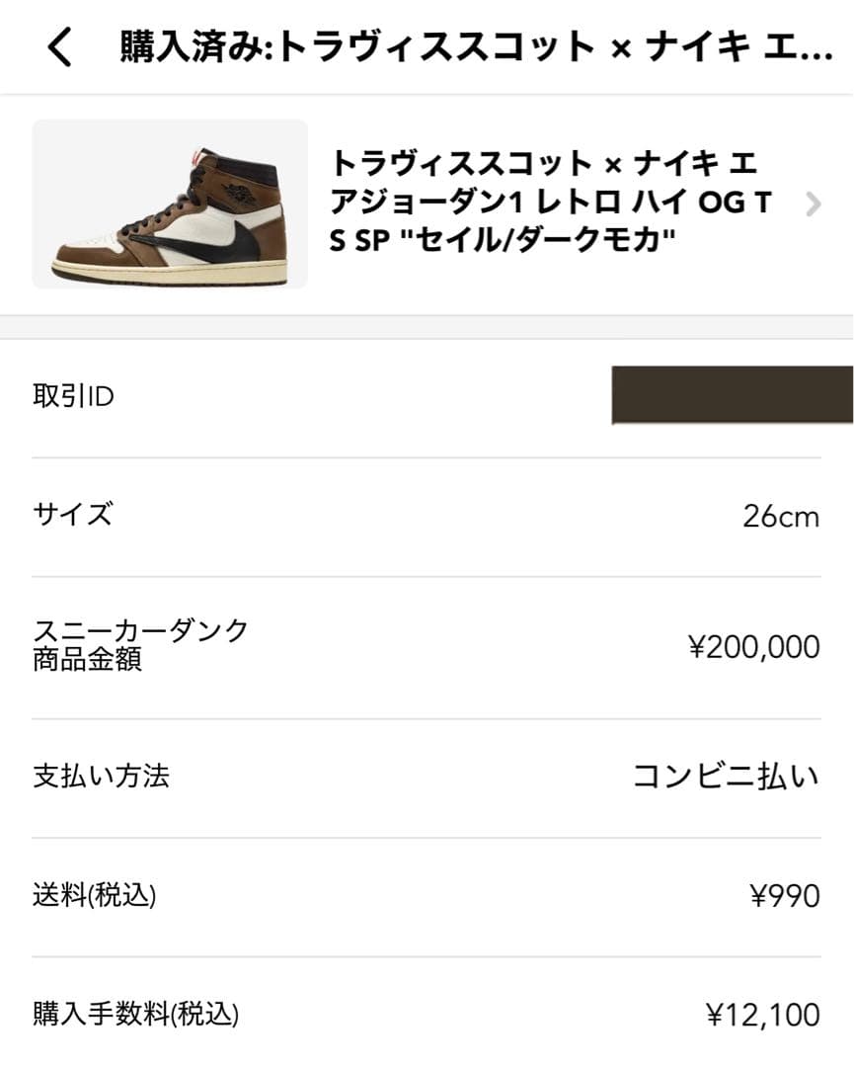854x1067 pixels.
Task: Select the コンビニ払い payment value
Action: (x=727, y=777)
